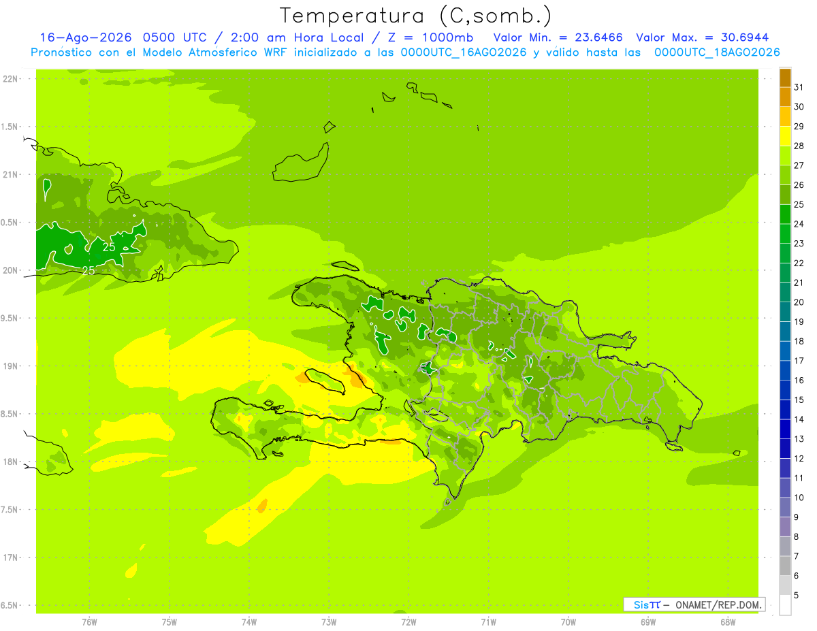Click the 28 value on the color scale
817x631 pixels.
[x=799, y=146]
